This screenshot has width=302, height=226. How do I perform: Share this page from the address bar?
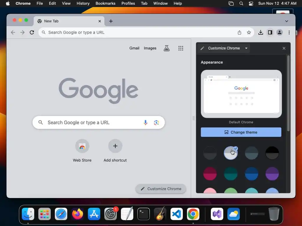[x=239, y=32]
